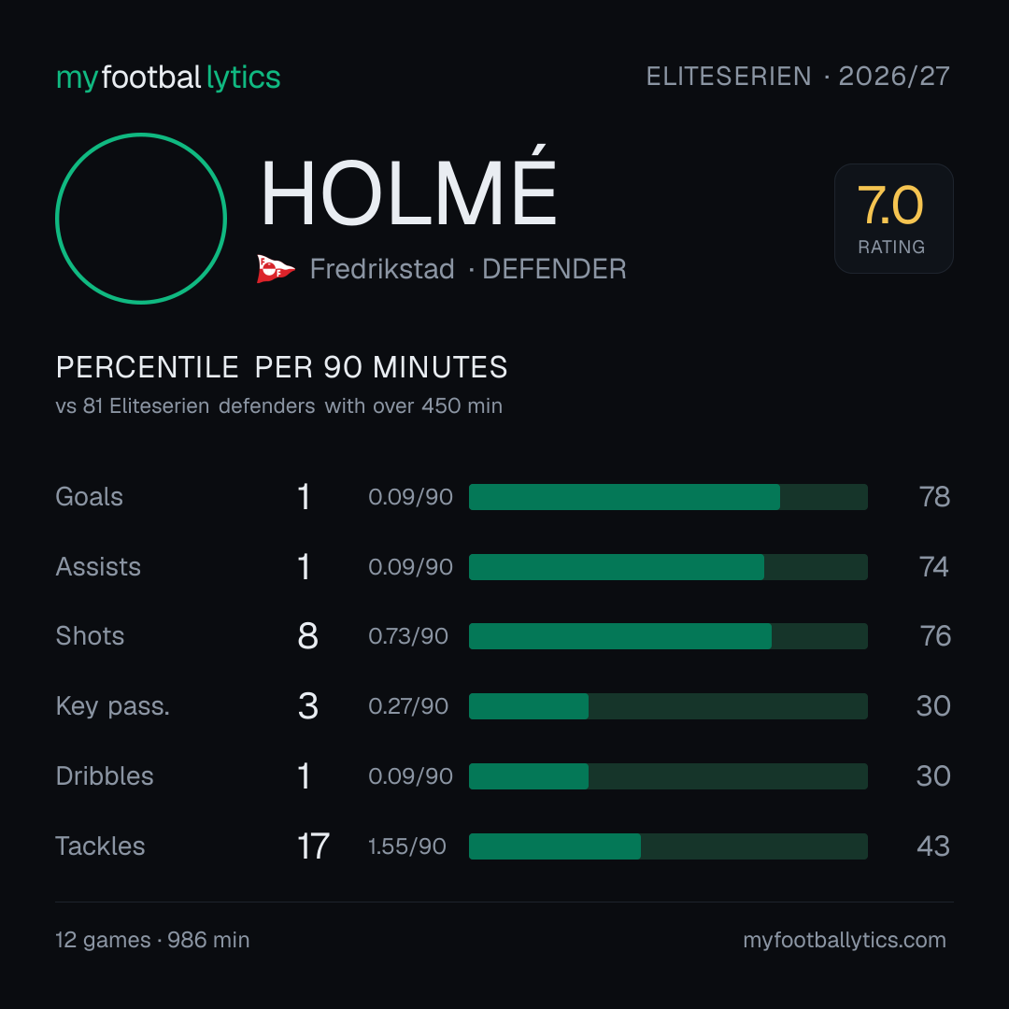Select the Tackles percentile bar
The image size is (1009, 1009).
(668, 846)
